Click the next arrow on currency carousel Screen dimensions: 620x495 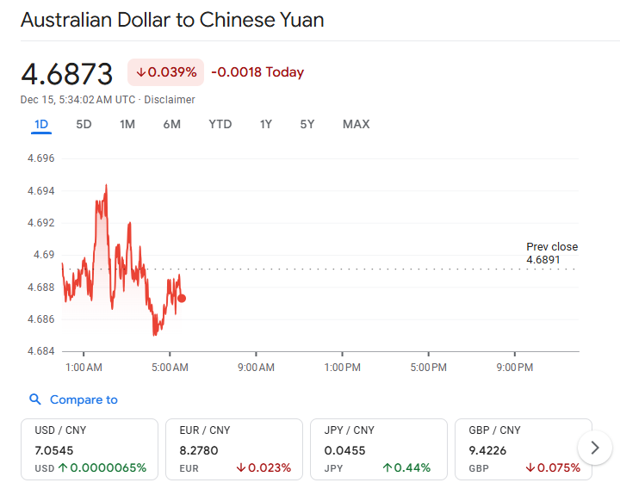click(595, 448)
